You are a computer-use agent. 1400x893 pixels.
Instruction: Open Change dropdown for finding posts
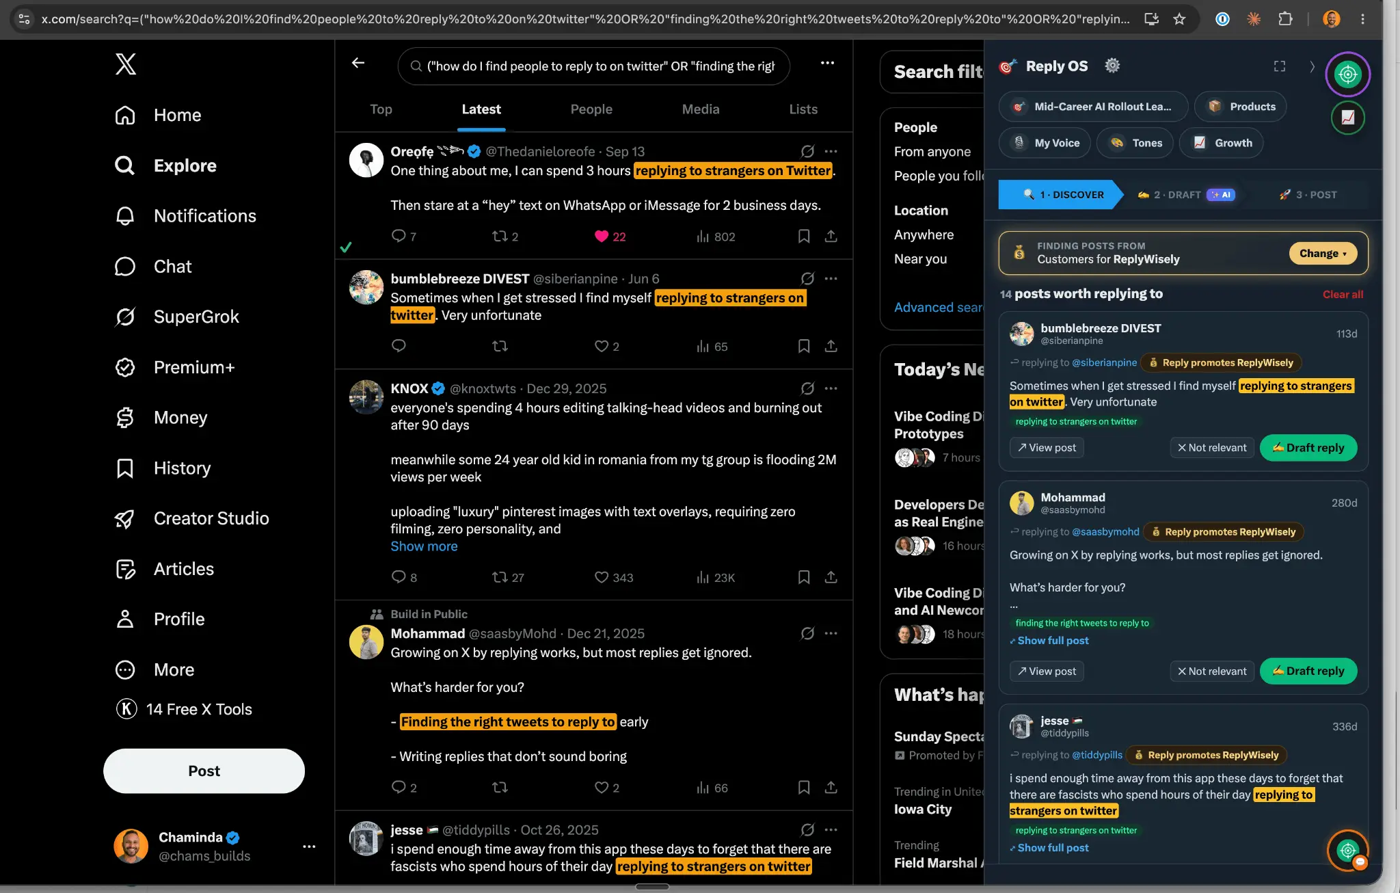(1323, 253)
